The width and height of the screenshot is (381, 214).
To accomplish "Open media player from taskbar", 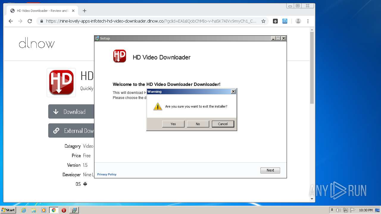I will click(44, 210).
